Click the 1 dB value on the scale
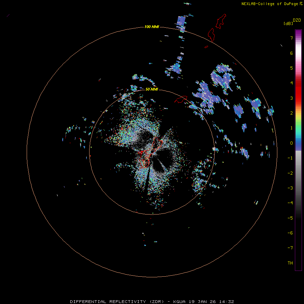 pos(292,128)
